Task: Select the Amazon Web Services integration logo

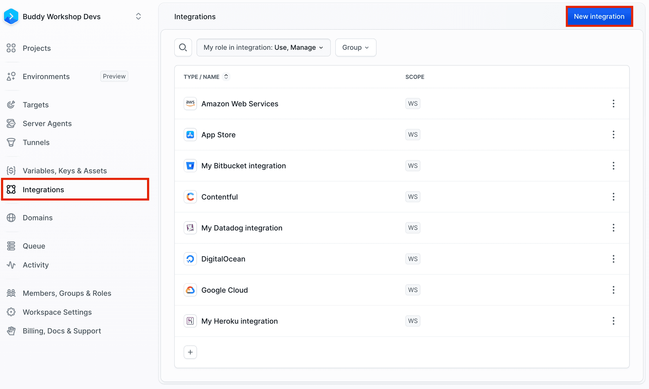Action: (190, 103)
